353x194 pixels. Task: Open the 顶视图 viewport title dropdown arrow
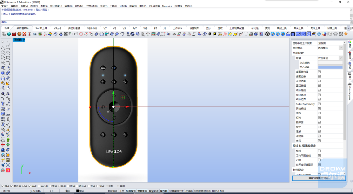pyautogui.click(x=24, y=40)
